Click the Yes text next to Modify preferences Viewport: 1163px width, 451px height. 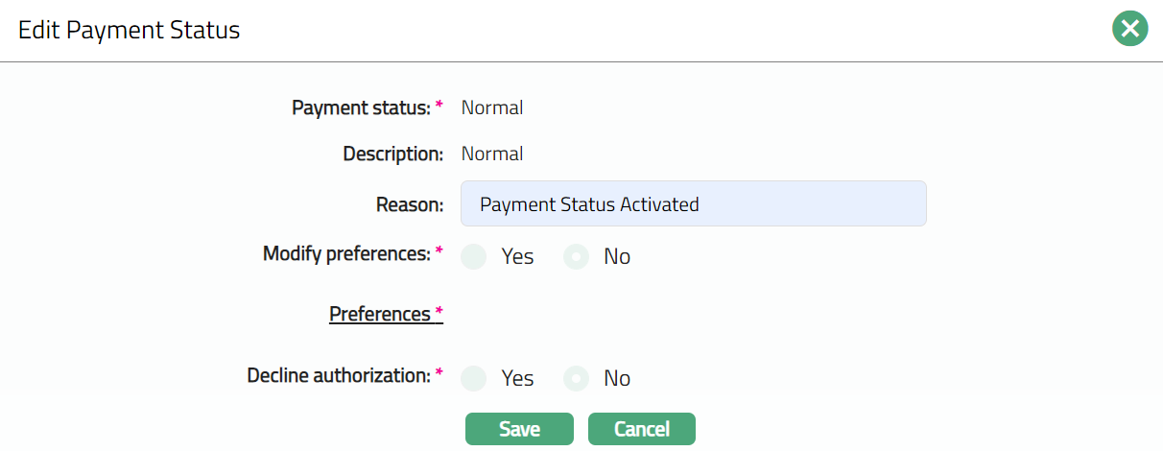[x=517, y=257]
